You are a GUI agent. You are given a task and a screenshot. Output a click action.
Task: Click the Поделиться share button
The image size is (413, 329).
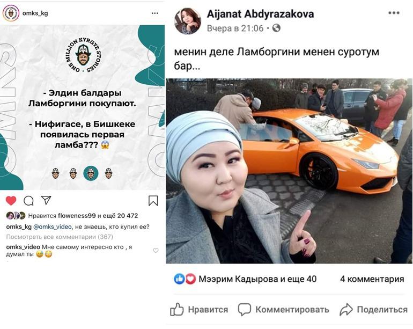click(373, 310)
